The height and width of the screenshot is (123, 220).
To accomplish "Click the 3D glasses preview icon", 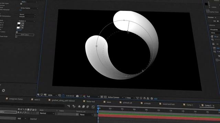I will click(x=45, y=95).
